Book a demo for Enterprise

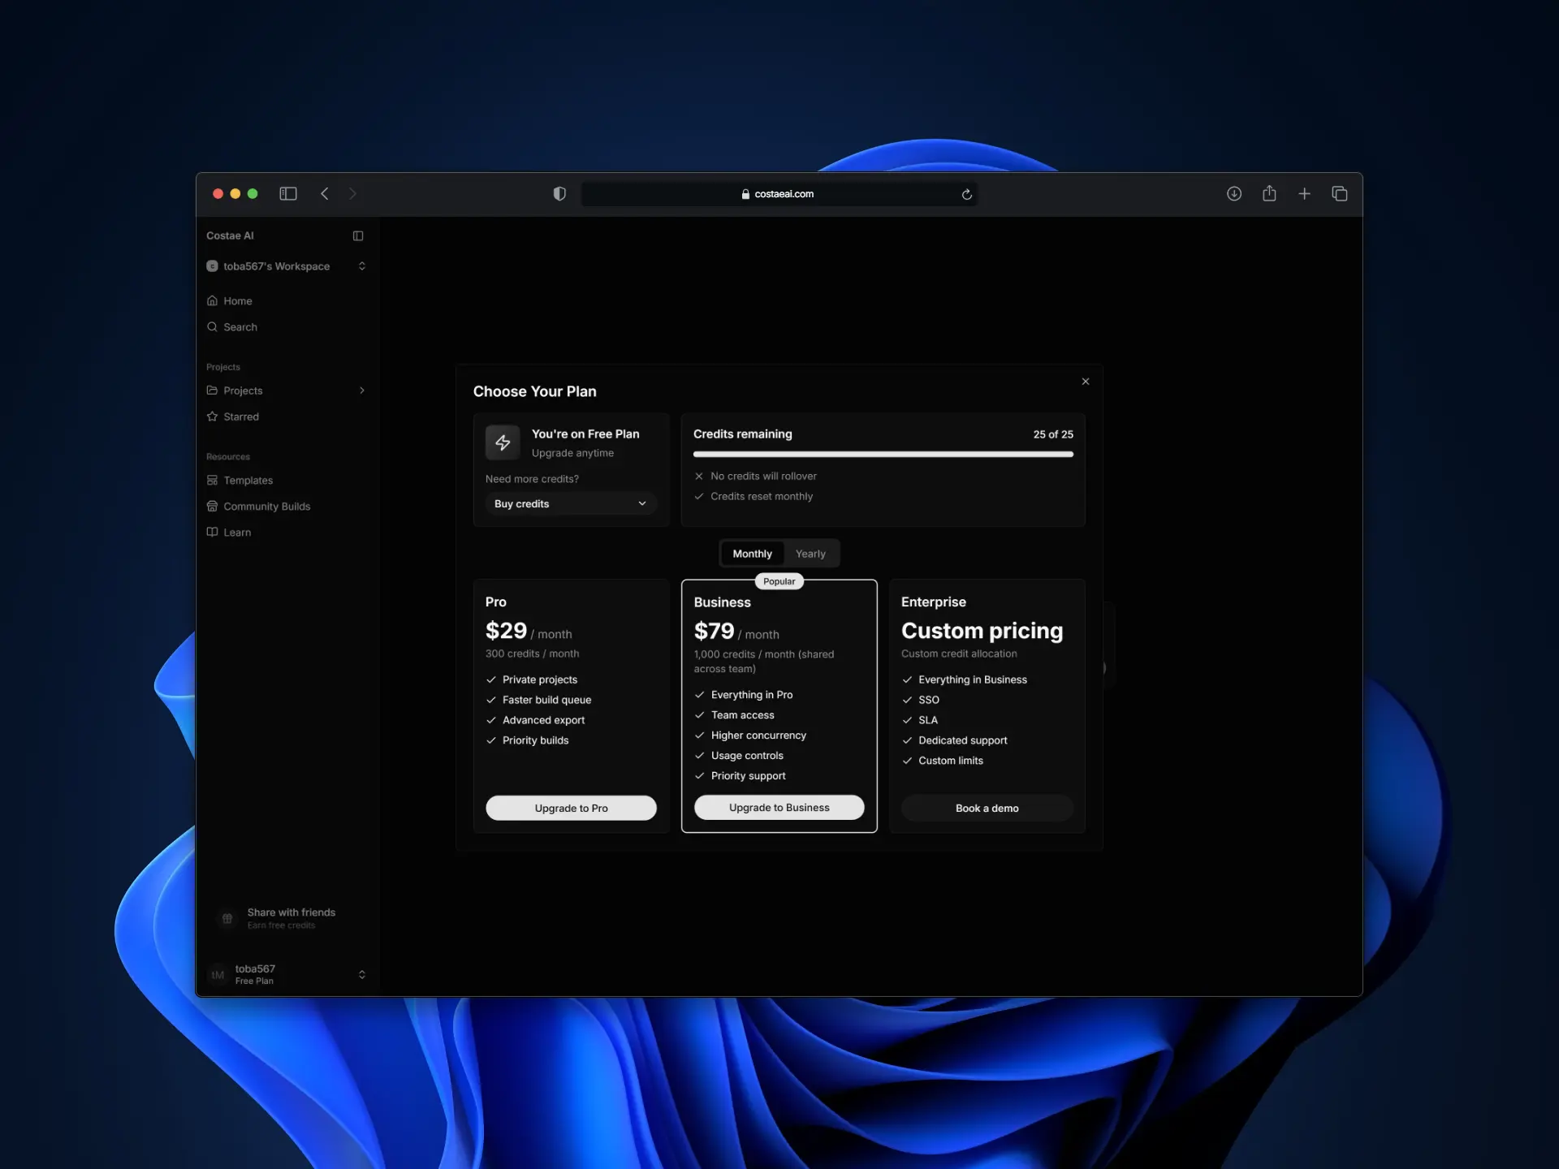(x=987, y=808)
